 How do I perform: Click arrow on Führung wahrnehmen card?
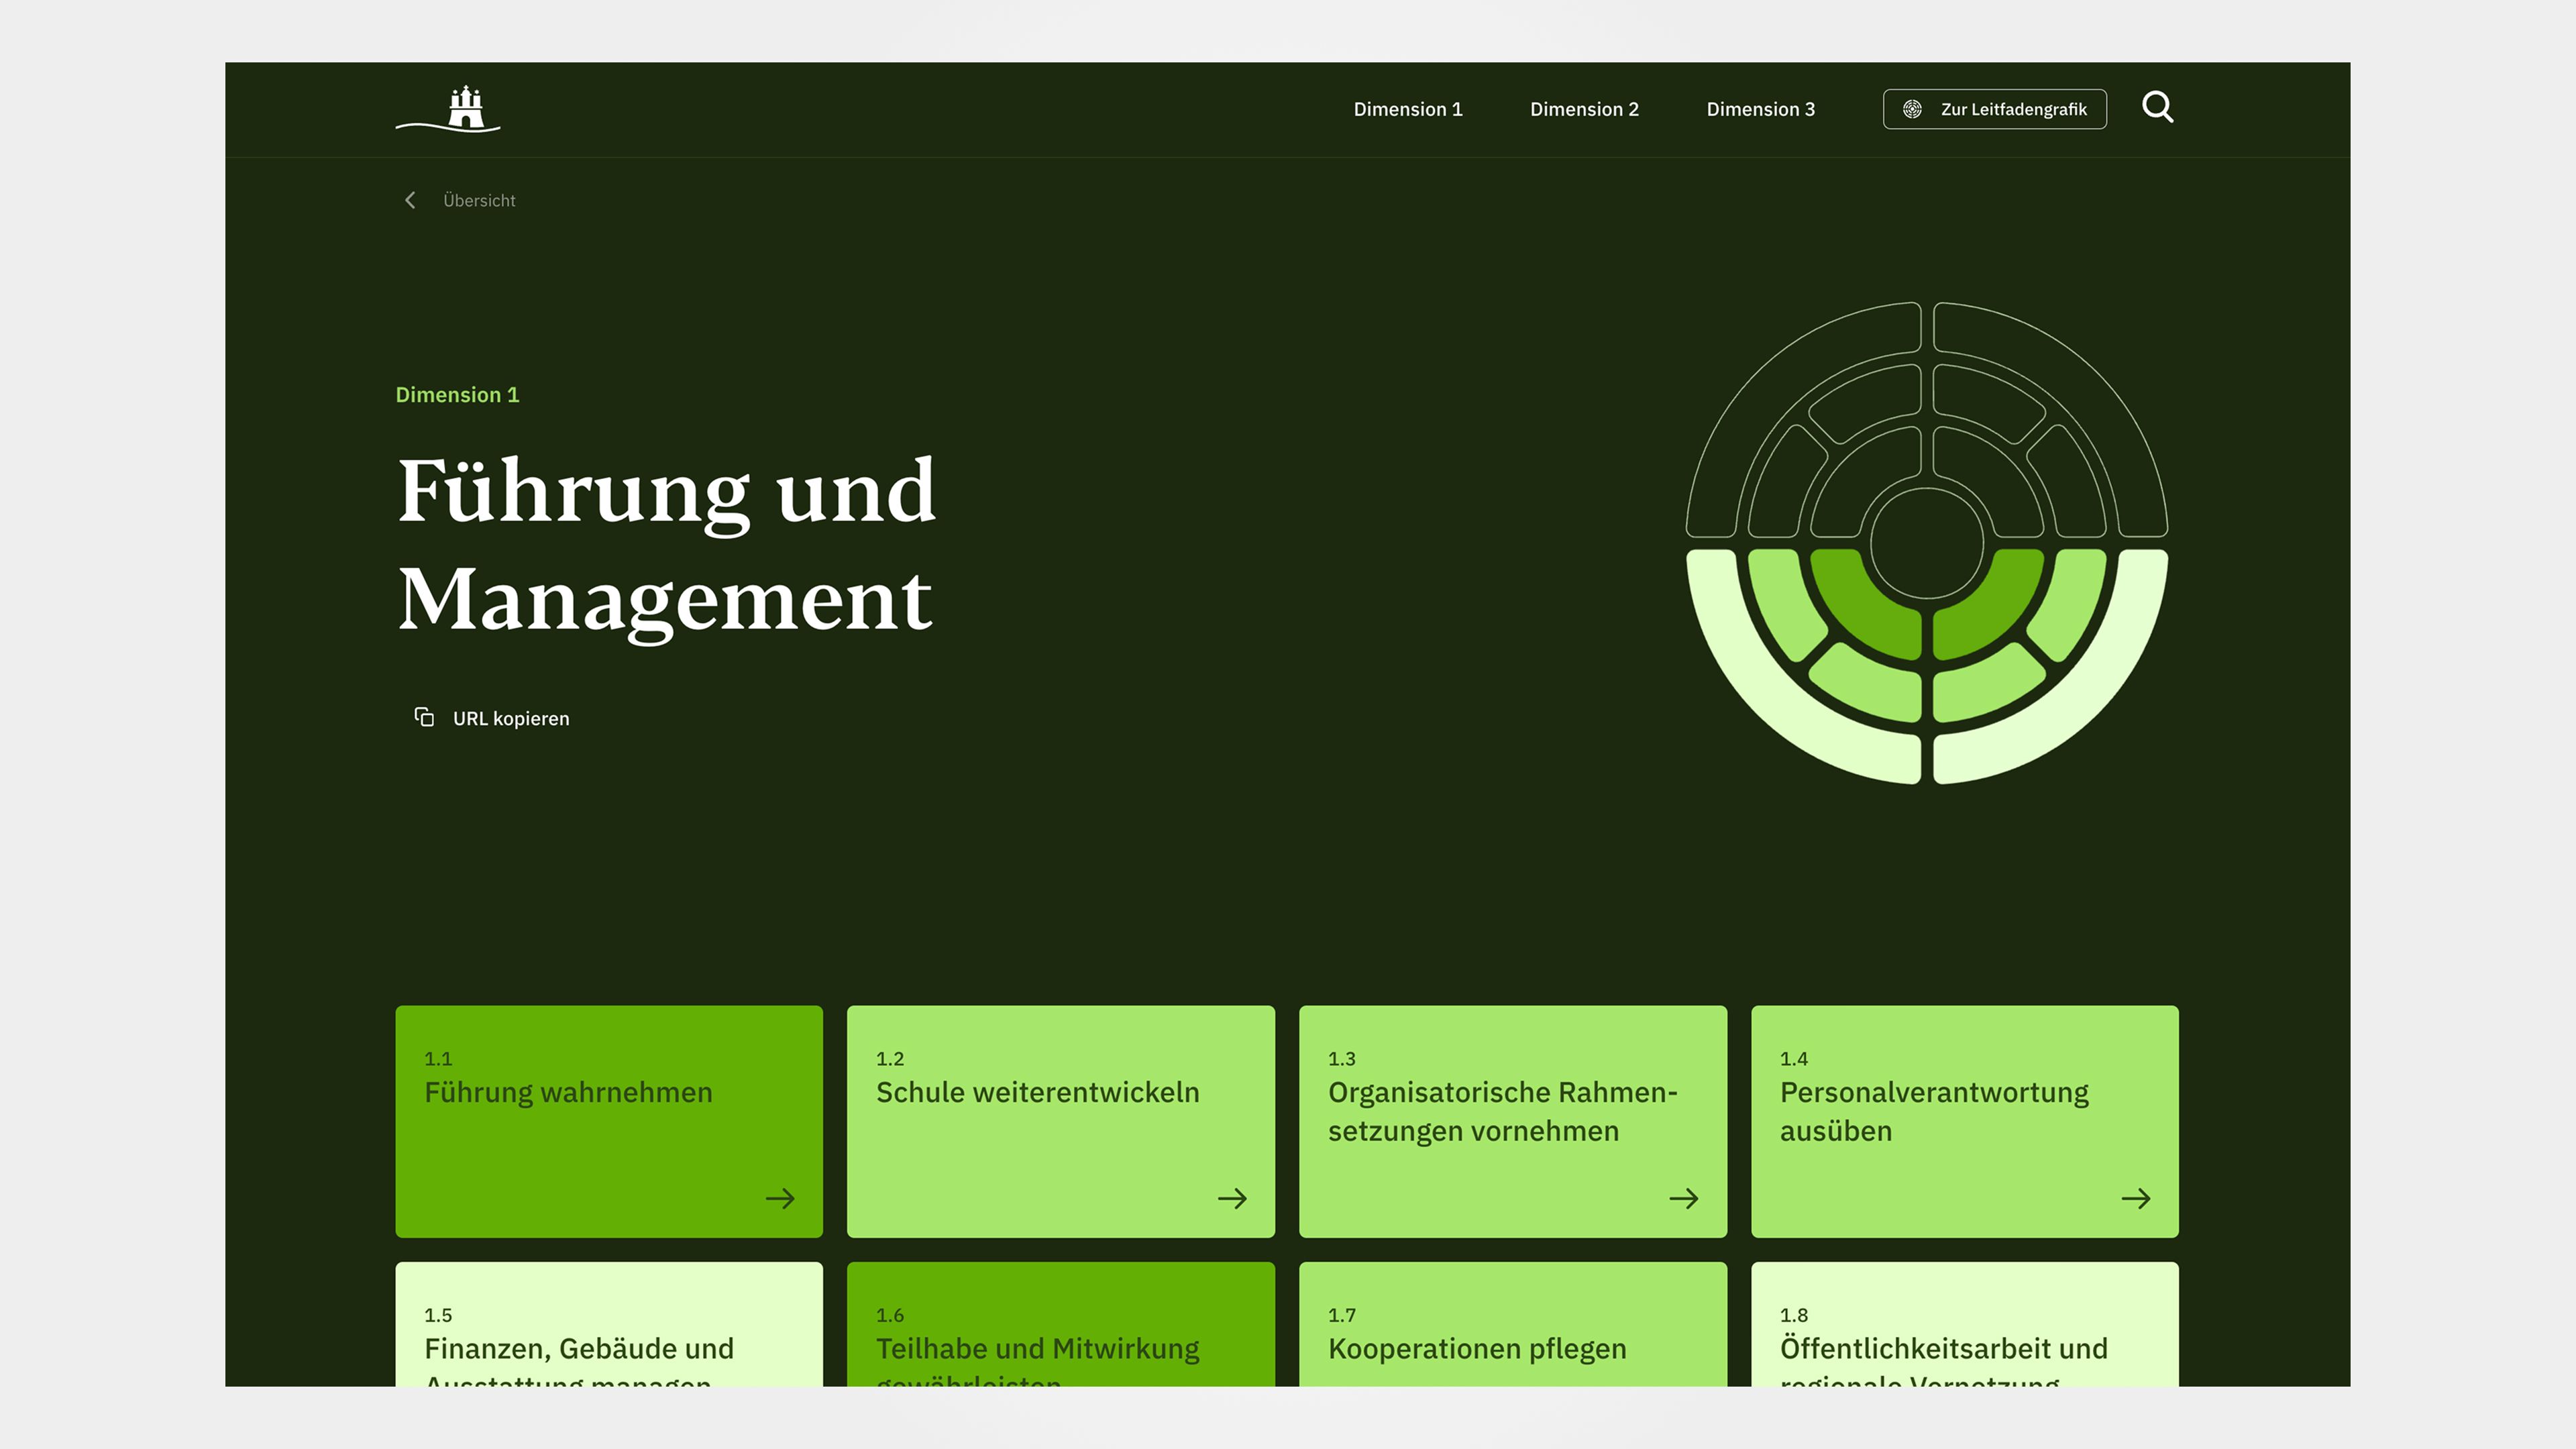click(780, 1198)
